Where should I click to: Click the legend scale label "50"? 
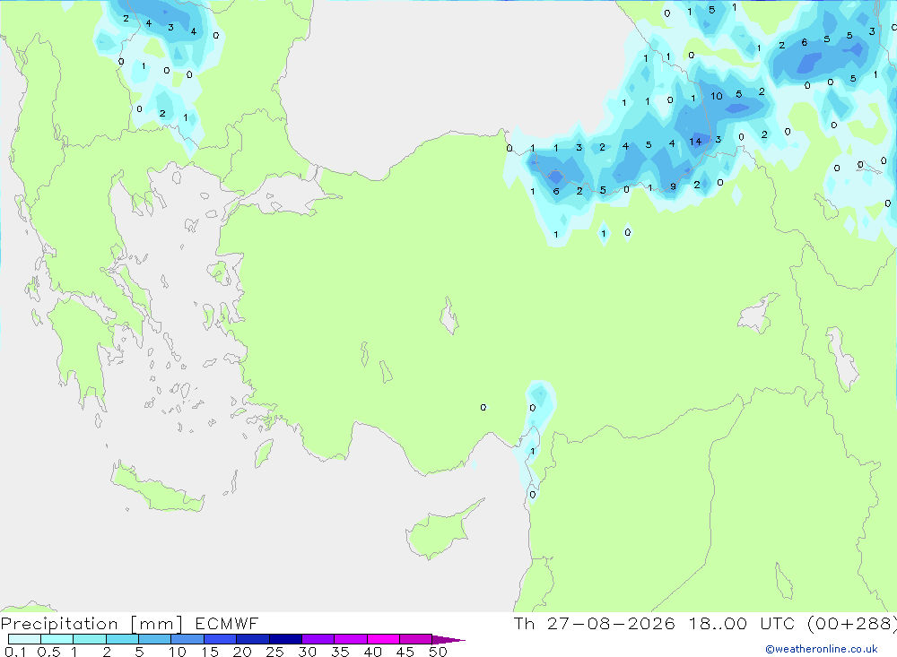tap(438, 652)
